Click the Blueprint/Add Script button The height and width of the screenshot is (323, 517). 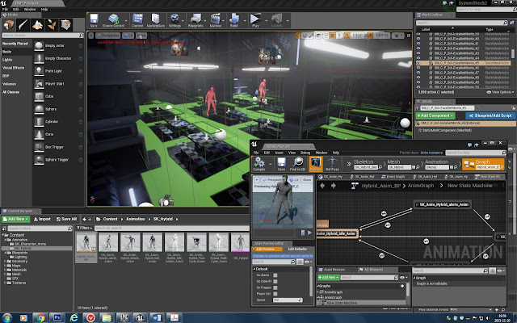tap(490, 115)
